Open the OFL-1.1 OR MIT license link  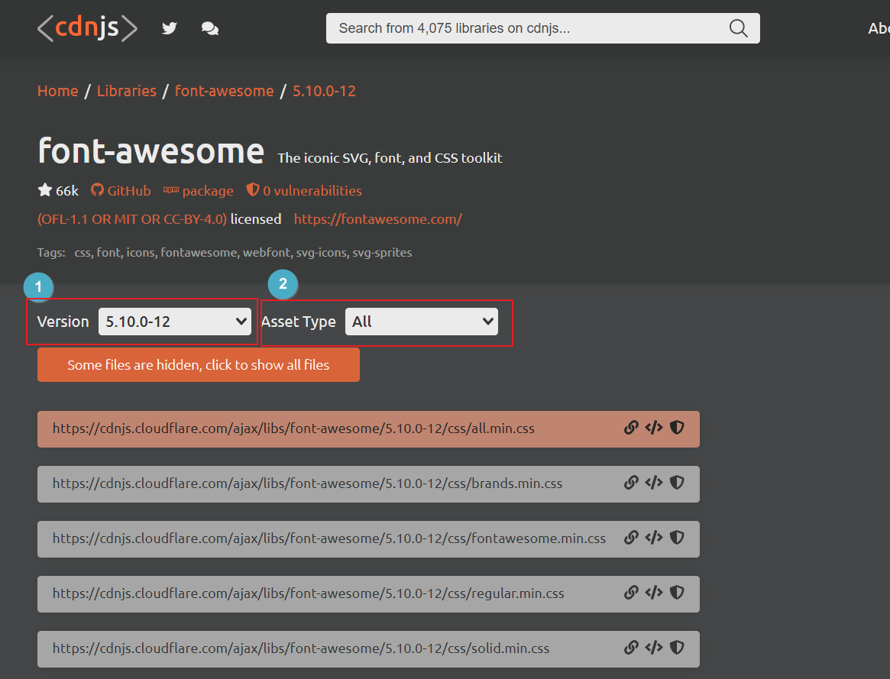tap(132, 219)
